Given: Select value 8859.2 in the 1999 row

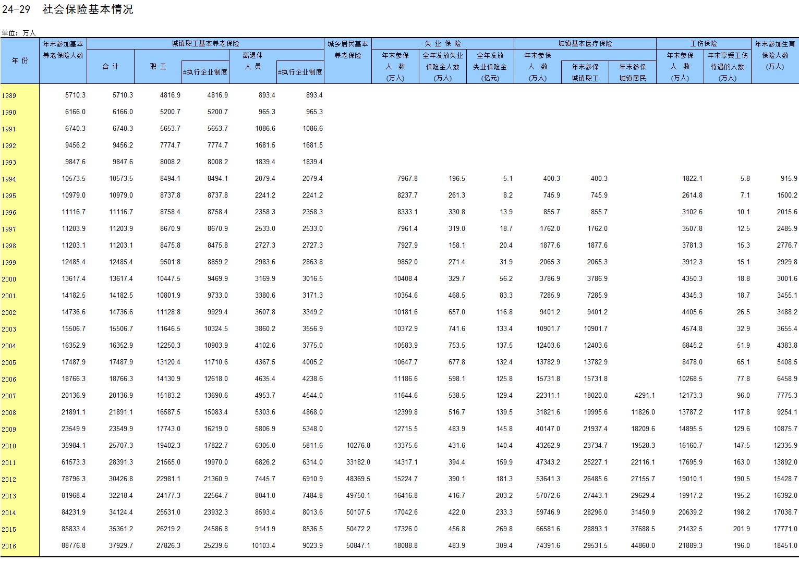Looking at the screenshot, I should click(217, 262).
